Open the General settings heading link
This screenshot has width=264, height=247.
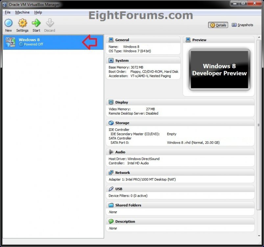[122, 40]
